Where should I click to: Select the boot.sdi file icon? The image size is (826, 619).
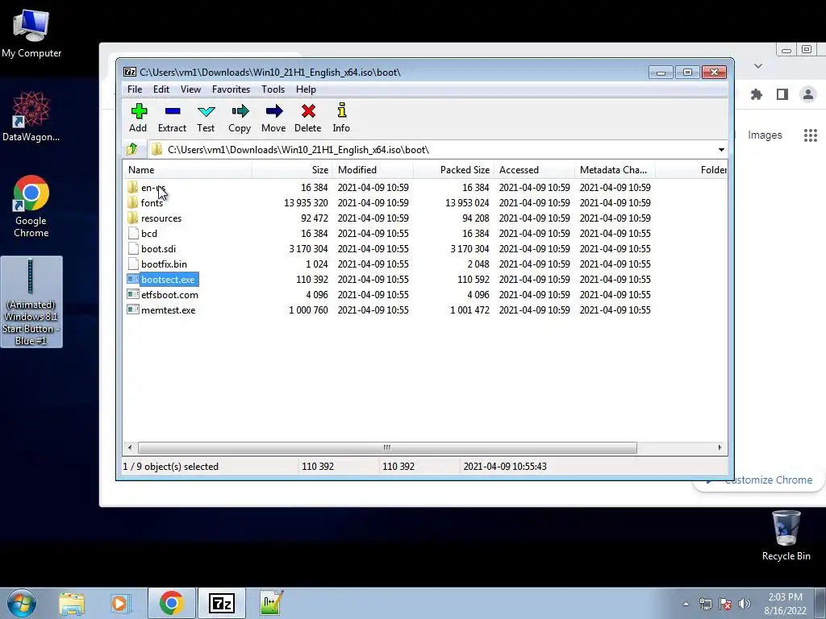pyautogui.click(x=133, y=248)
